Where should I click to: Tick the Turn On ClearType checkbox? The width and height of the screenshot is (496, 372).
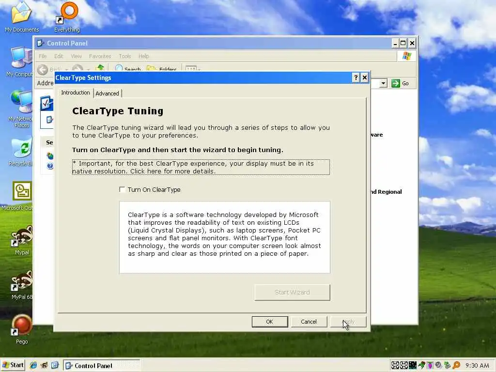122,189
